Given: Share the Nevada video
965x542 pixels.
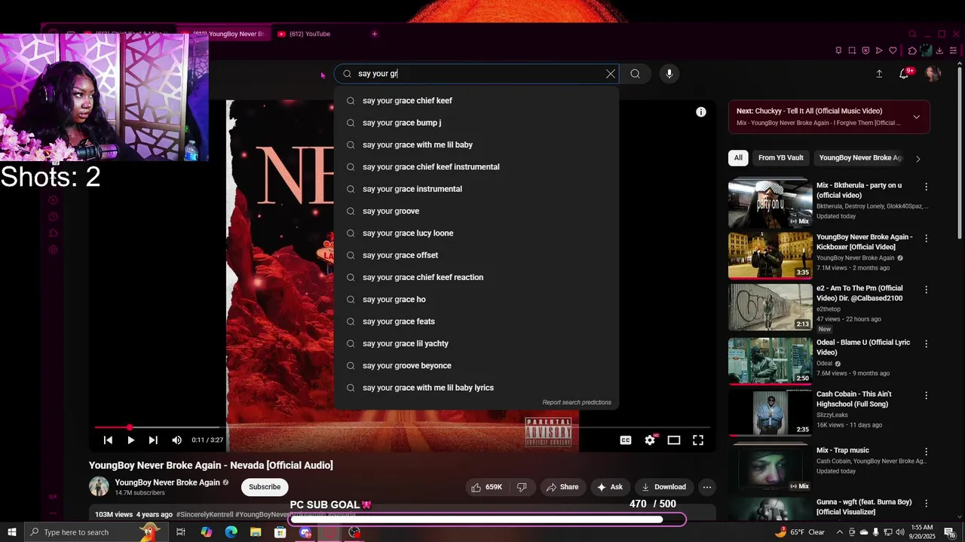Looking at the screenshot, I should pyautogui.click(x=562, y=487).
